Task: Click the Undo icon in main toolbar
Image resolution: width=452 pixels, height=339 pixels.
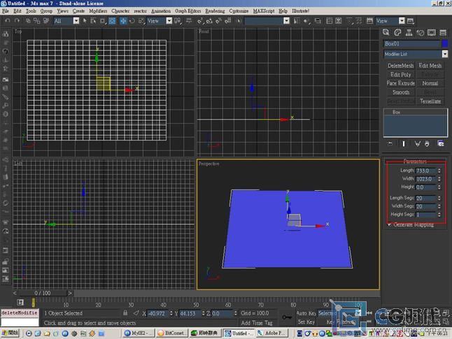Action: (8, 21)
